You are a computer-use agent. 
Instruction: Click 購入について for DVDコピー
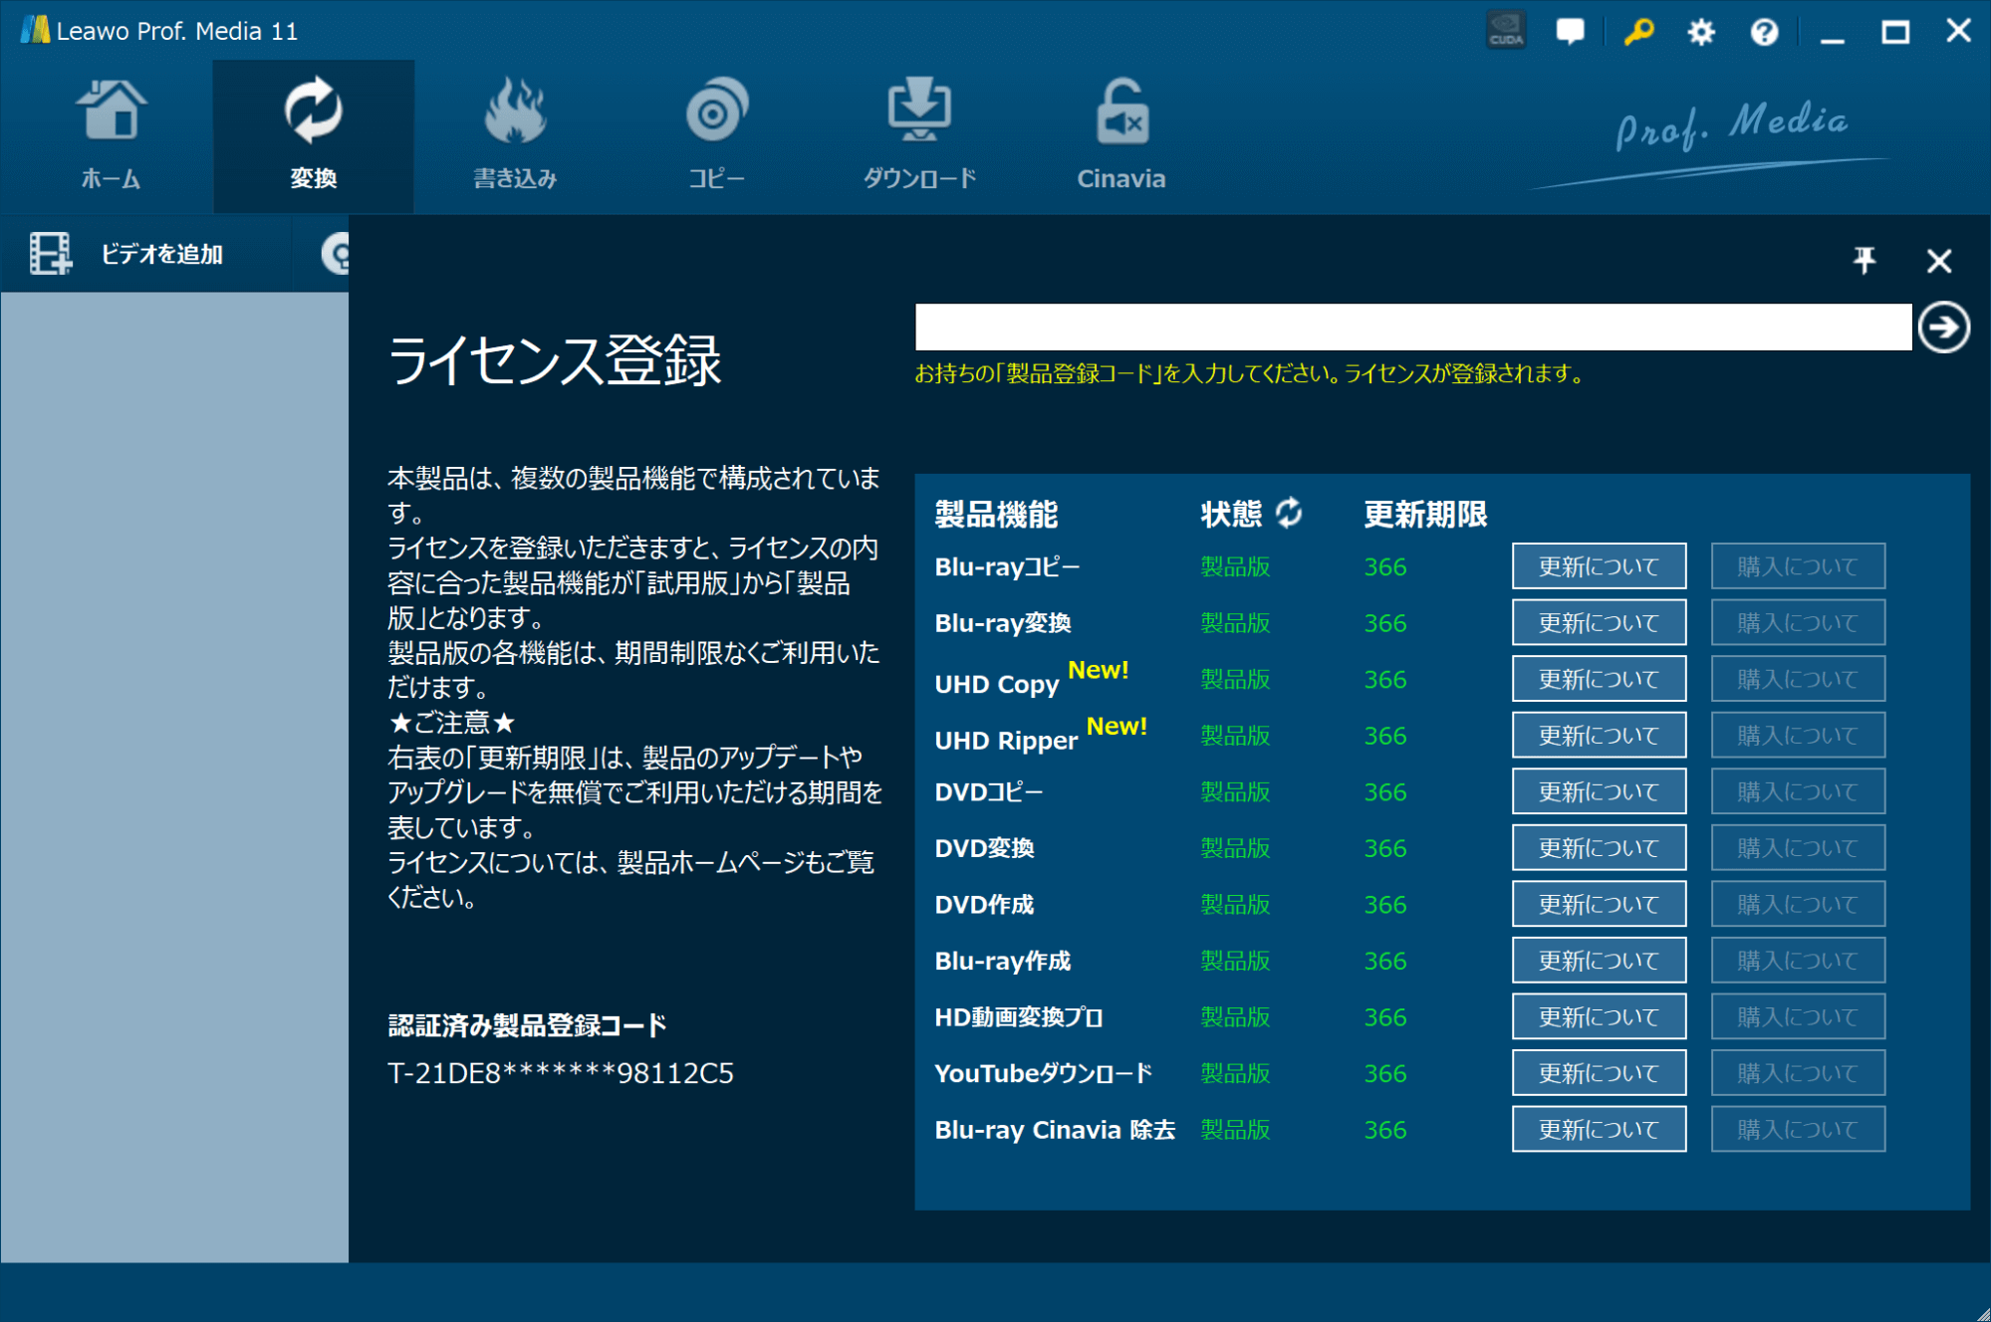click(x=1798, y=791)
